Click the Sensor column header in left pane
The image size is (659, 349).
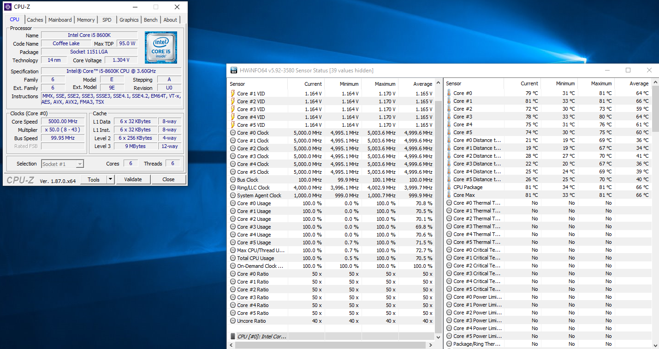point(258,84)
